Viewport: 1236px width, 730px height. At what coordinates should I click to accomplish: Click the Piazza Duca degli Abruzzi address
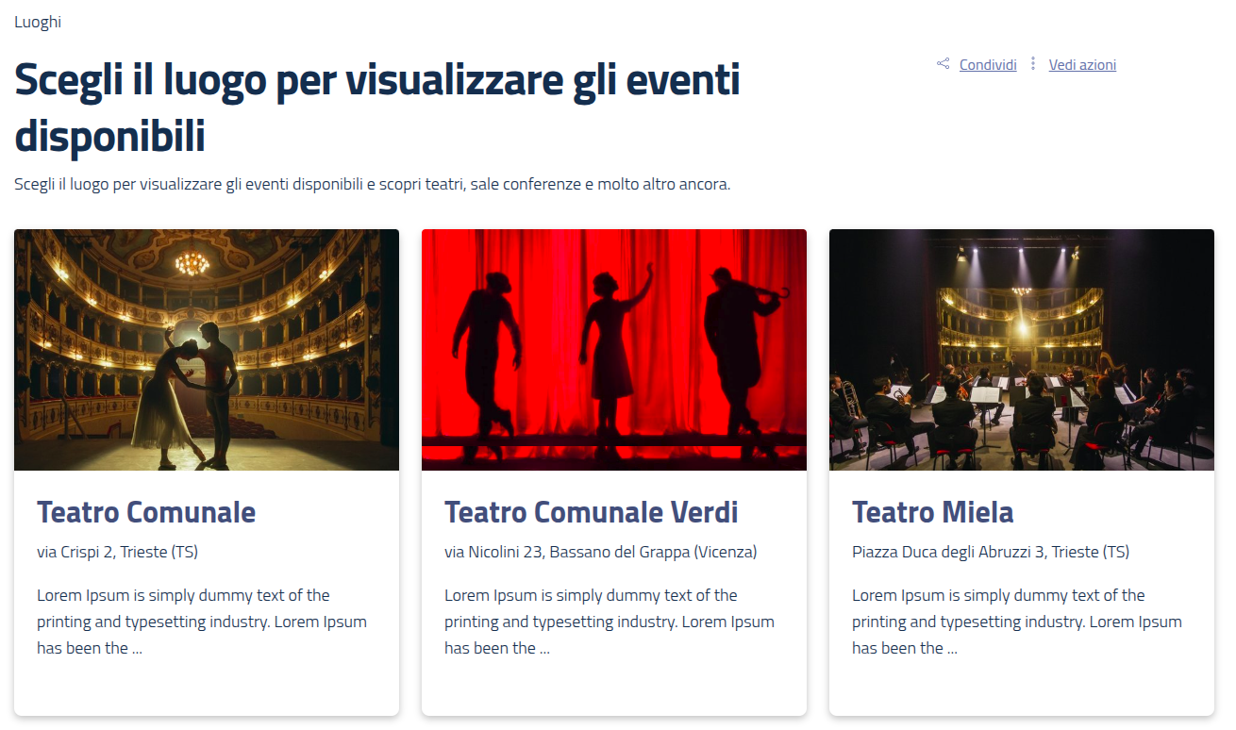click(990, 552)
